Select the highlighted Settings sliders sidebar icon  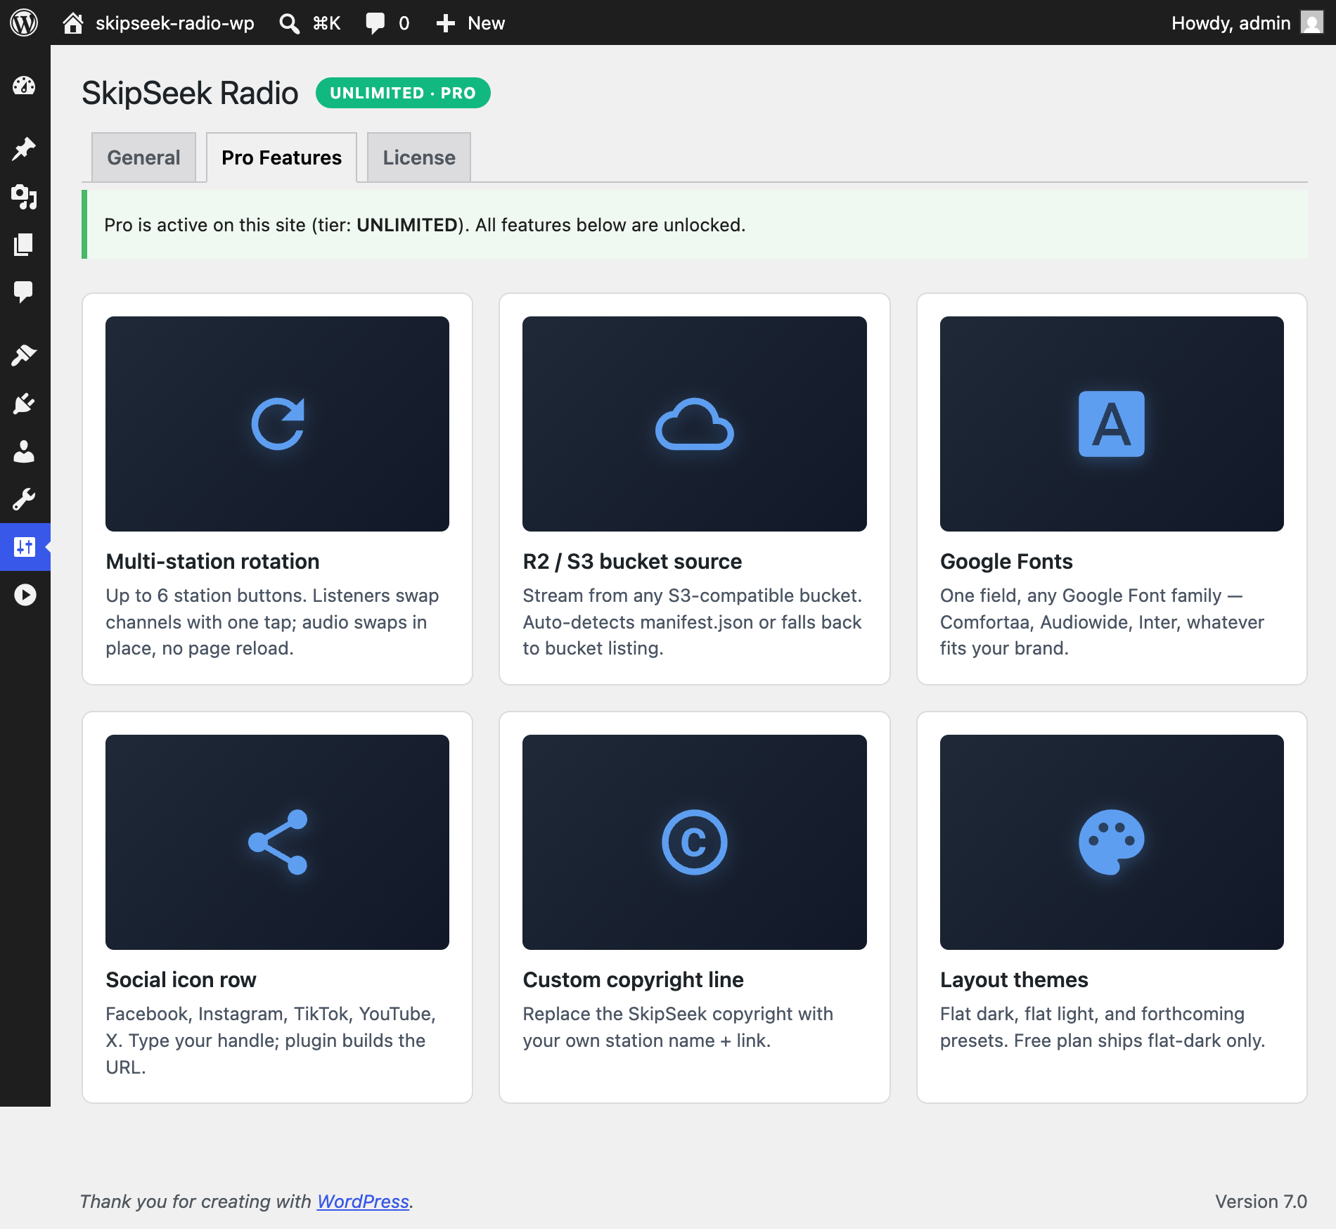pos(25,547)
